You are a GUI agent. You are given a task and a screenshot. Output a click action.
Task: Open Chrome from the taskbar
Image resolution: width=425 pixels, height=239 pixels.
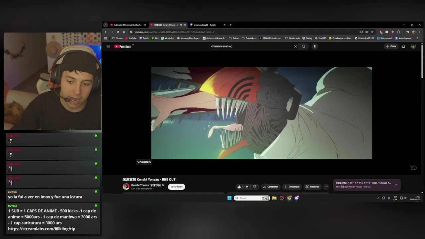(289, 198)
